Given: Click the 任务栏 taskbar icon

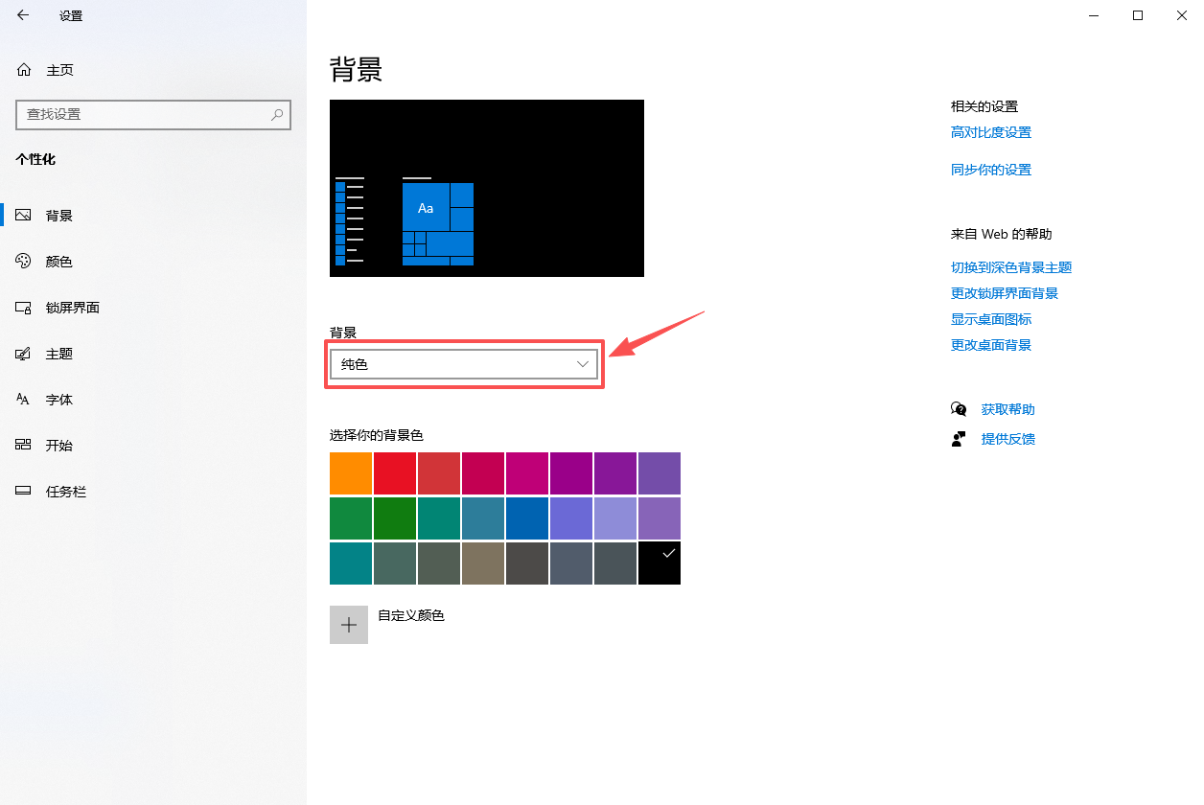Looking at the screenshot, I should (x=24, y=492).
